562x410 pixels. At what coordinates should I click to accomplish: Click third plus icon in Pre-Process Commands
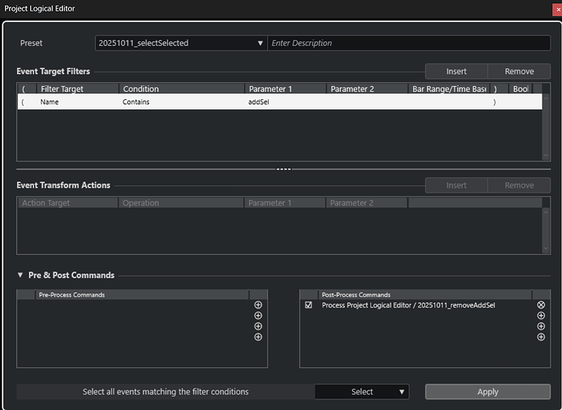[x=258, y=326]
